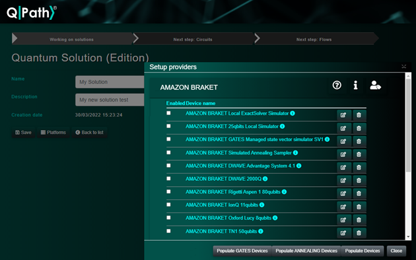Click the Populate ANNEALING Devices button
This screenshot has height=260, width=416.
[x=306, y=251]
